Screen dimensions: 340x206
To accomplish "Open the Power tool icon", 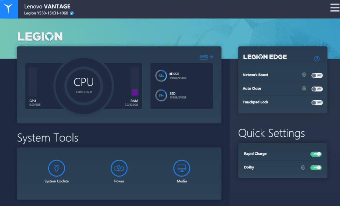I will 119,168.
